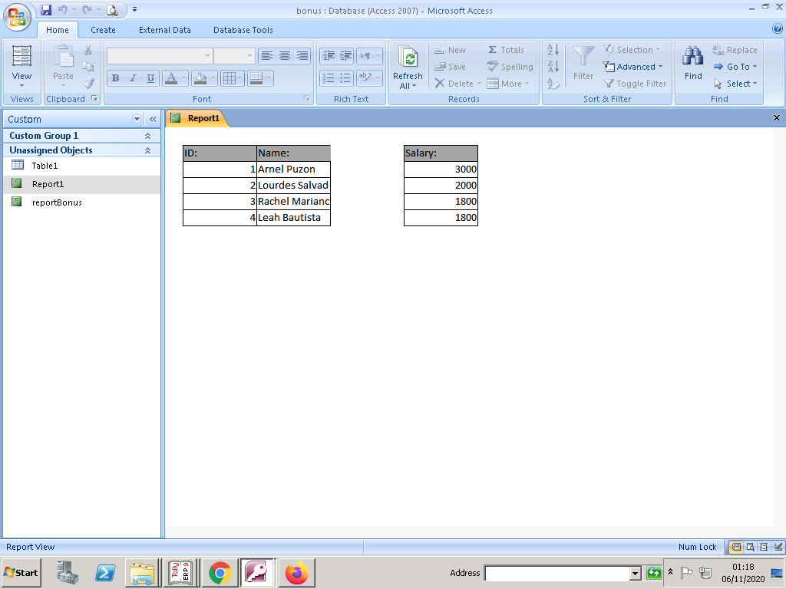786x589 pixels.
Task: Open the External Data ribbon tab
Action: coord(165,30)
